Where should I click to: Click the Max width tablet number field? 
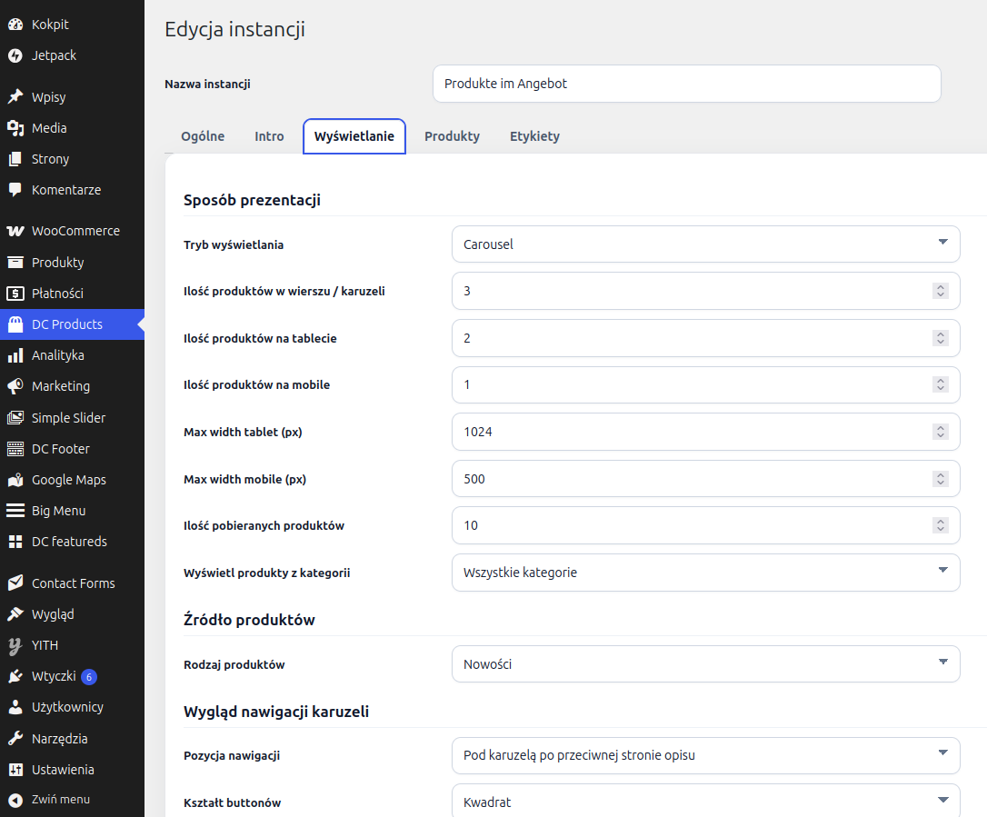(705, 432)
